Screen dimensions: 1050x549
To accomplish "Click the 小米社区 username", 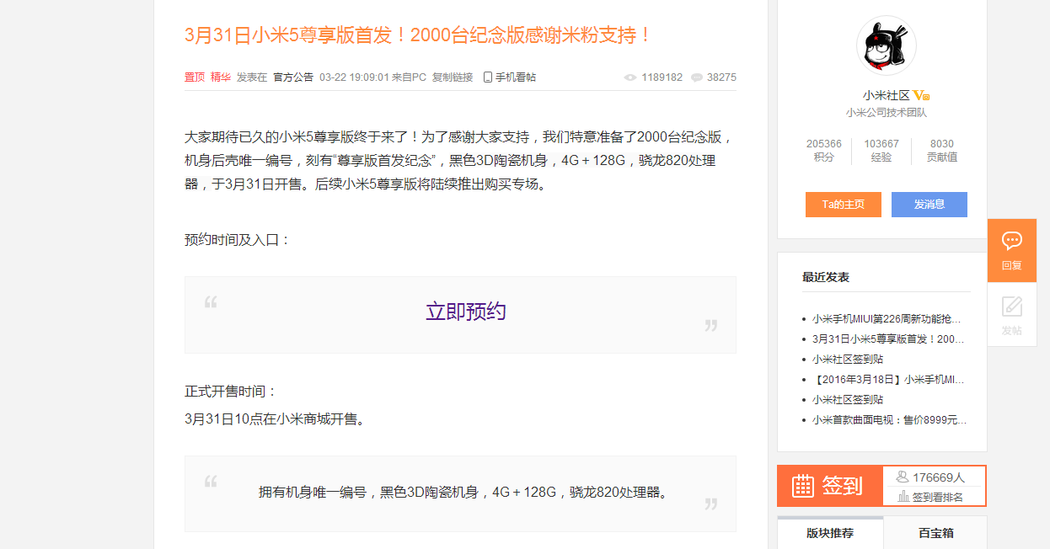I will 887,96.
